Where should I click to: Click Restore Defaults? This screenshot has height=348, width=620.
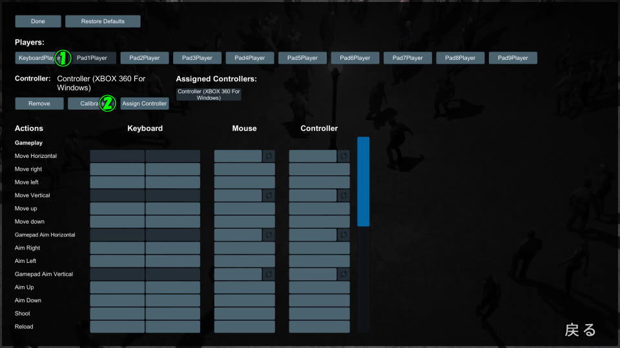click(103, 21)
